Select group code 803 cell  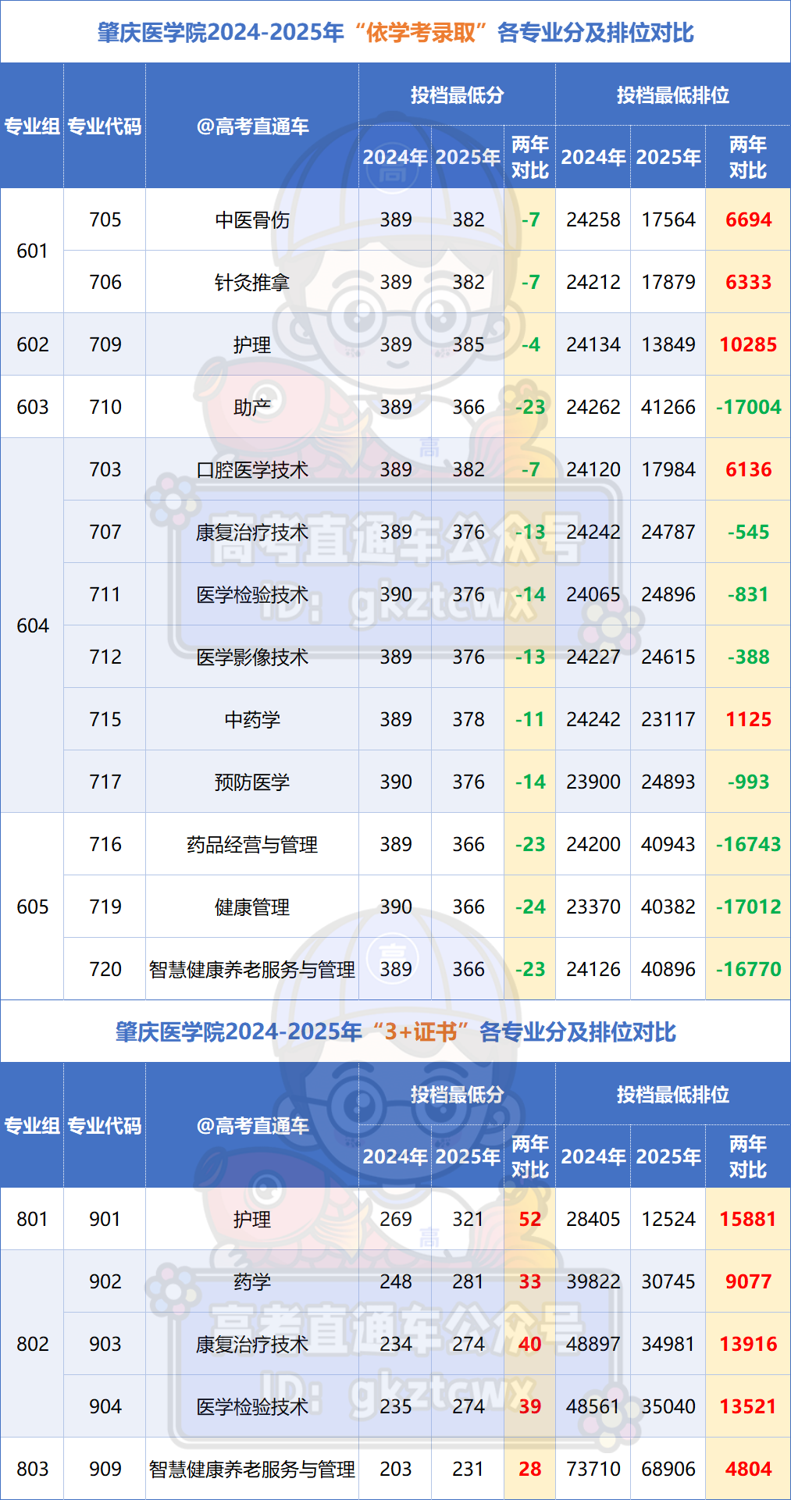click(x=32, y=1469)
